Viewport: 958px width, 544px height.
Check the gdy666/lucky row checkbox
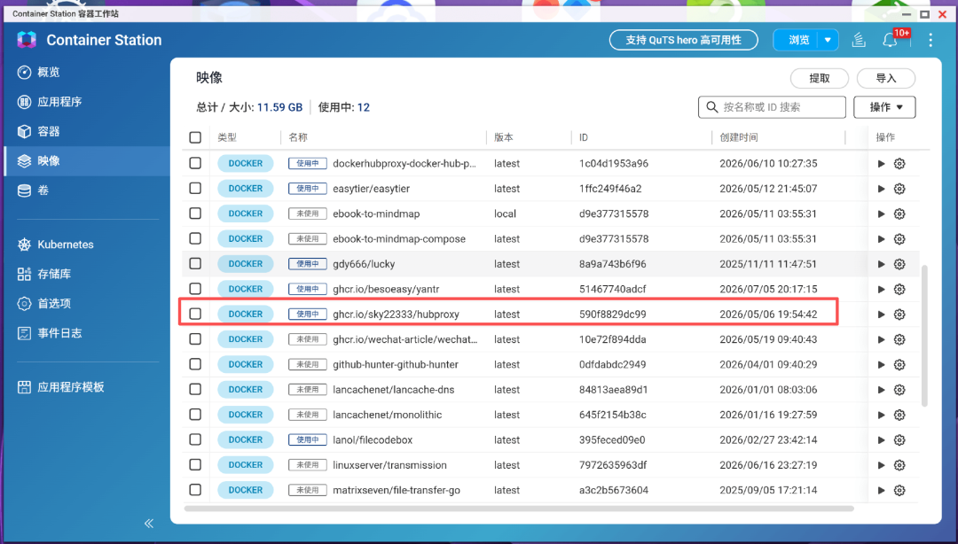point(195,263)
